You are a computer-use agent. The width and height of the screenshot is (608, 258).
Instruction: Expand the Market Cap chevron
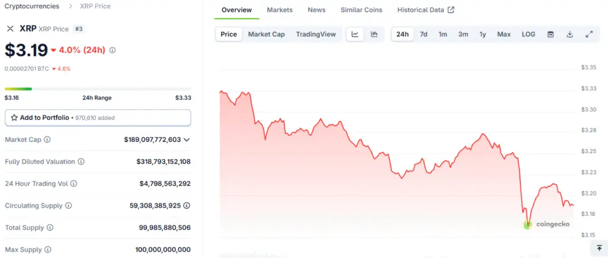click(186, 140)
